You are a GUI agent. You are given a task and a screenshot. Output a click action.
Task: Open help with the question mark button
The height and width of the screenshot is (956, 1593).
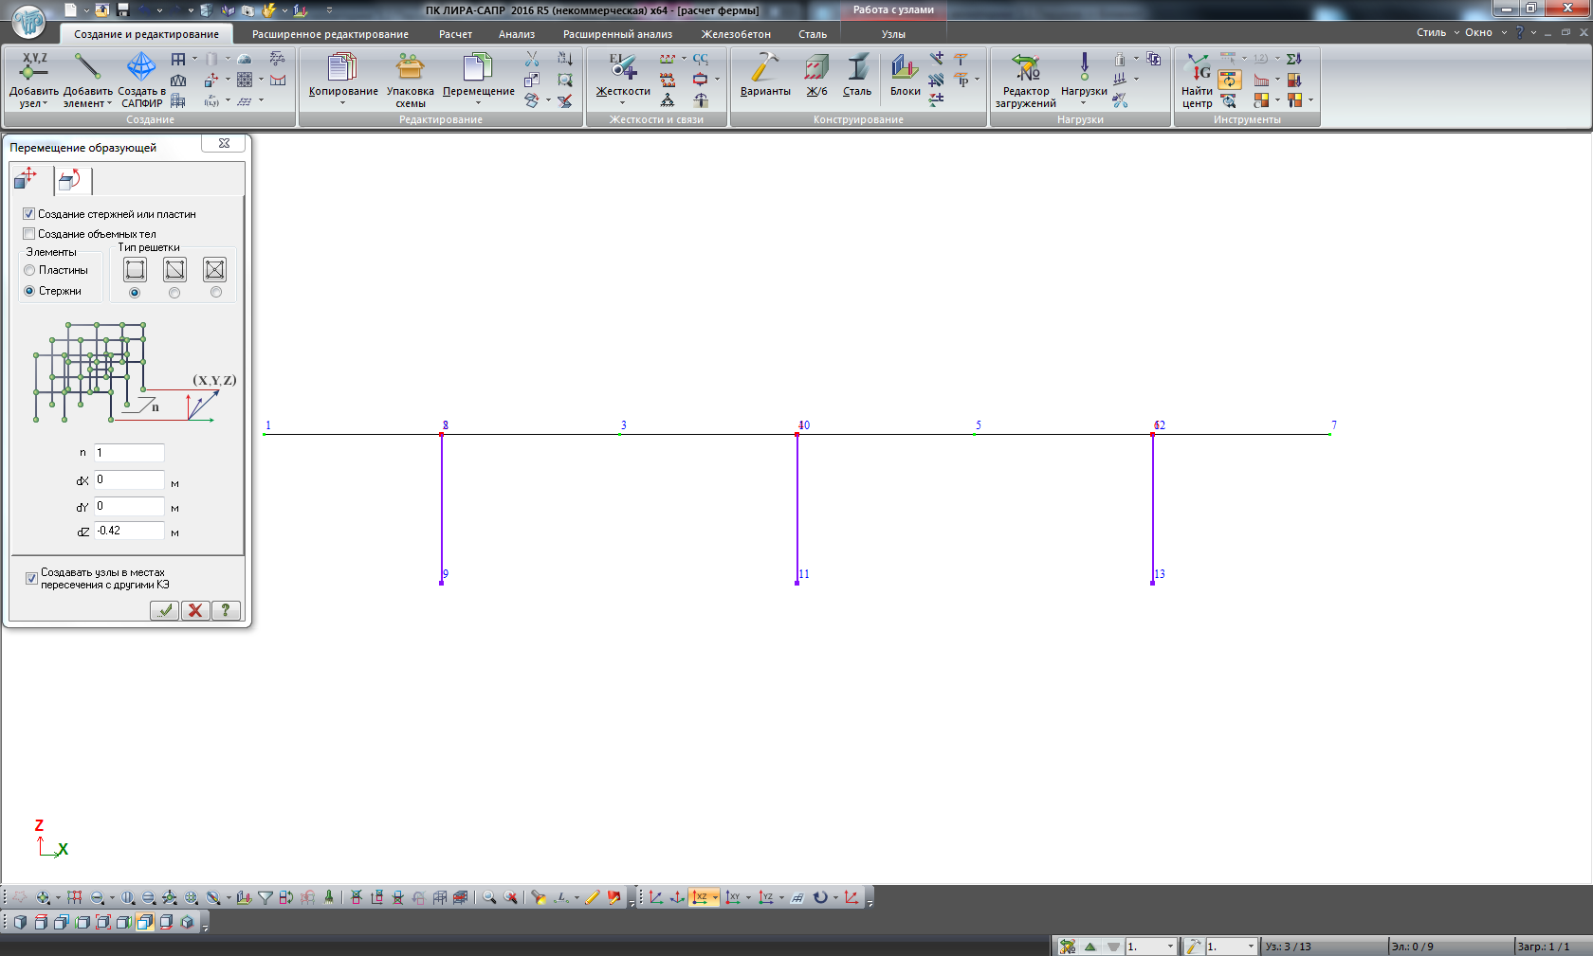(x=226, y=610)
